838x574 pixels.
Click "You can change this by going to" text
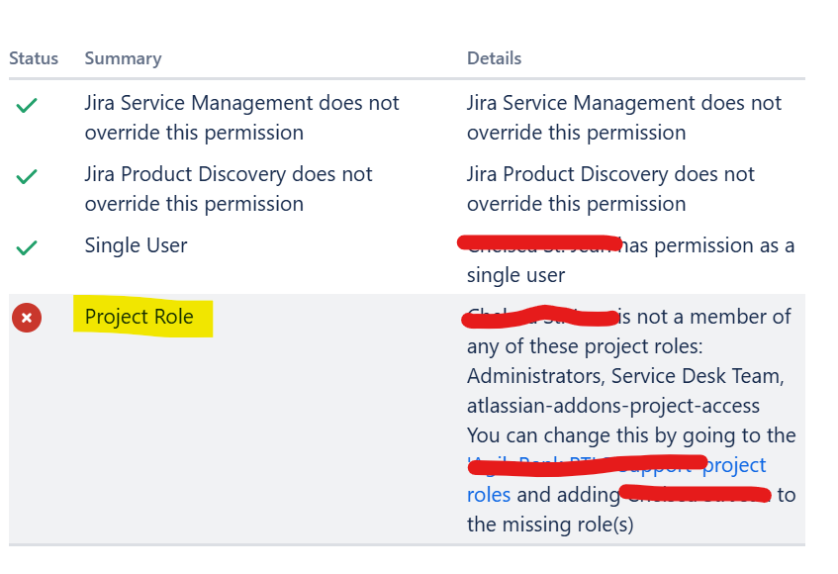click(x=630, y=435)
